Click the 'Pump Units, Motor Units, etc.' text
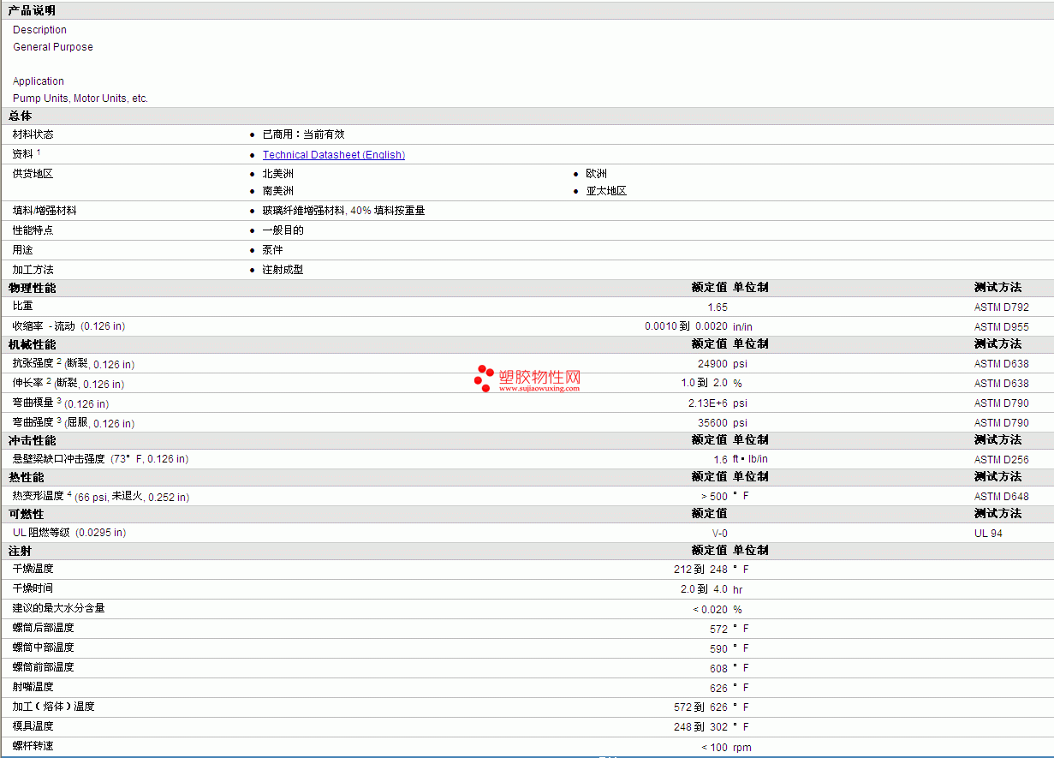 (x=80, y=98)
